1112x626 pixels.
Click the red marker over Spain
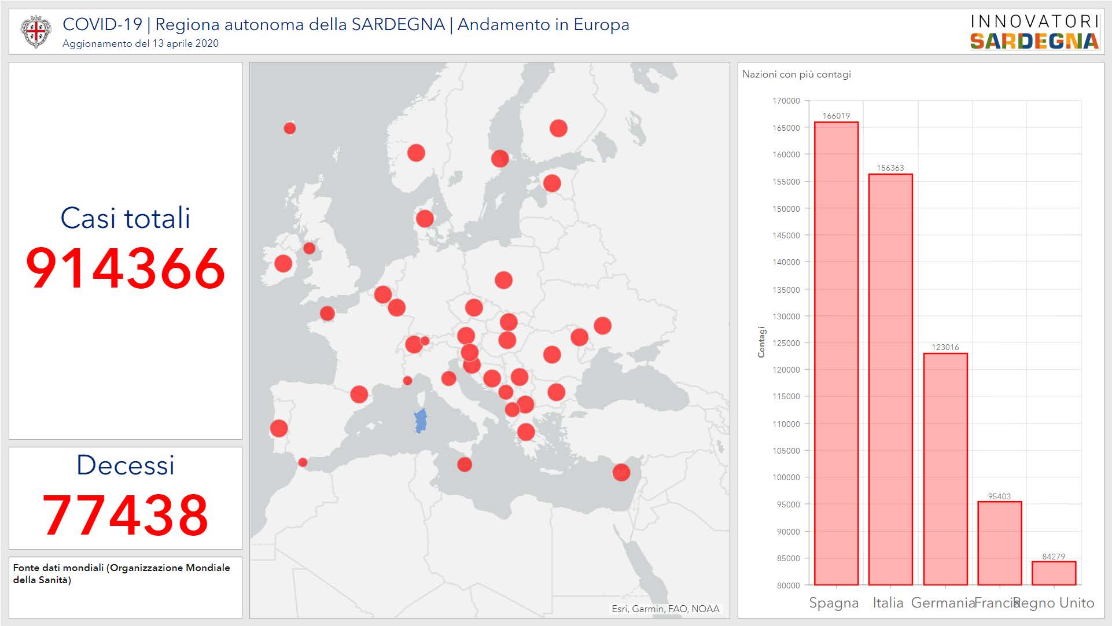[359, 395]
